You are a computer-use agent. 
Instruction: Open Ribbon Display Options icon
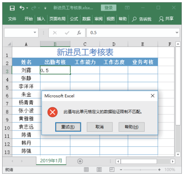[127, 8]
